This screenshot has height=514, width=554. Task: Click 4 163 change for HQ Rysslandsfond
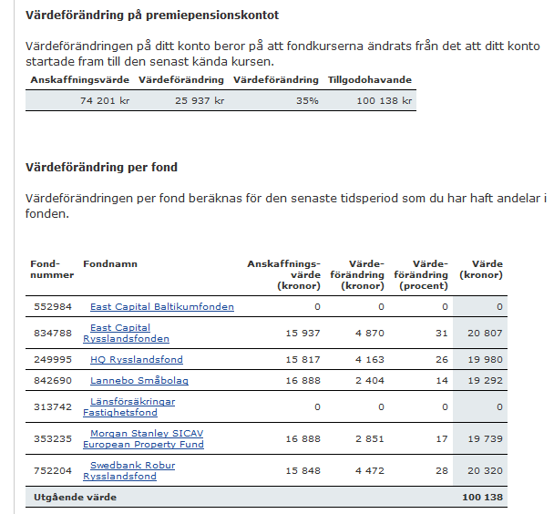pyautogui.click(x=370, y=360)
